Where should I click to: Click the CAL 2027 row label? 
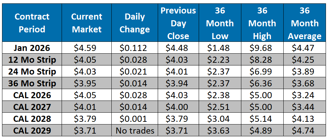32,107
